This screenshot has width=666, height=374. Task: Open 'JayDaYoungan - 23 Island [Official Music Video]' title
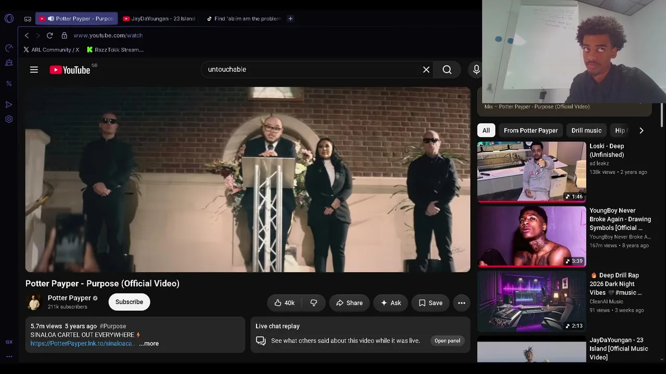tap(619, 349)
